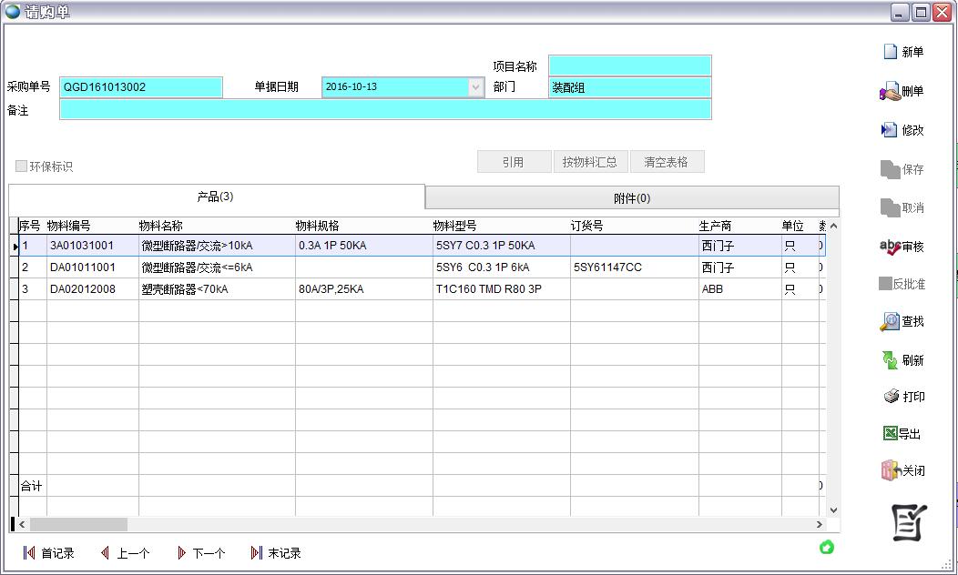Click the 部门 field showing 装配组
This screenshot has height=575, width=958.
tap(629, 86)
